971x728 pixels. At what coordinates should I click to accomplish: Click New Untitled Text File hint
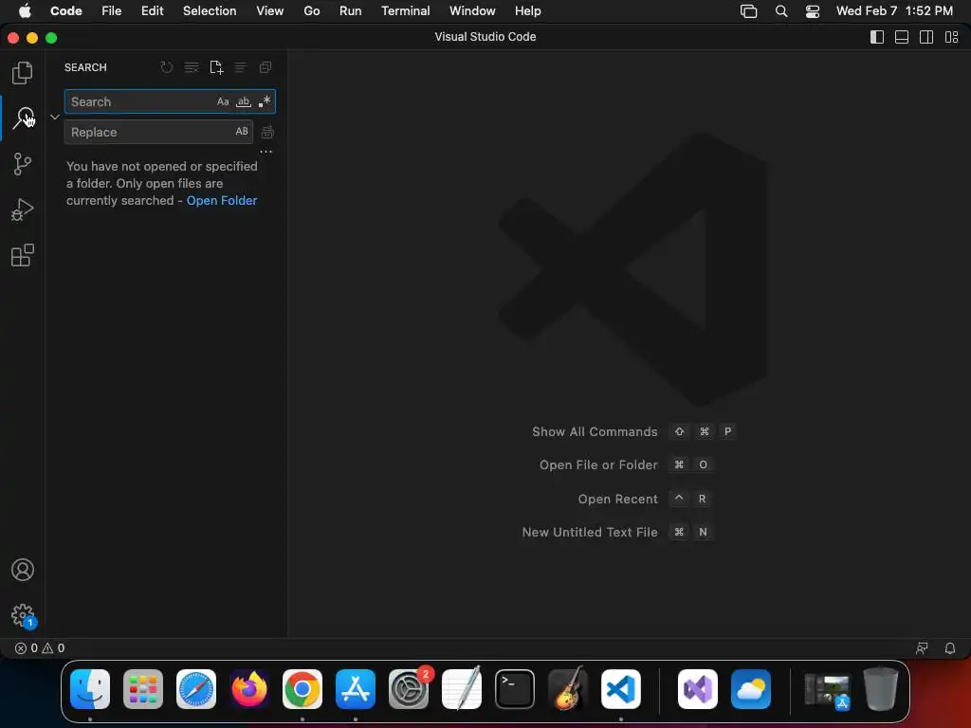(x=590, y=532)
